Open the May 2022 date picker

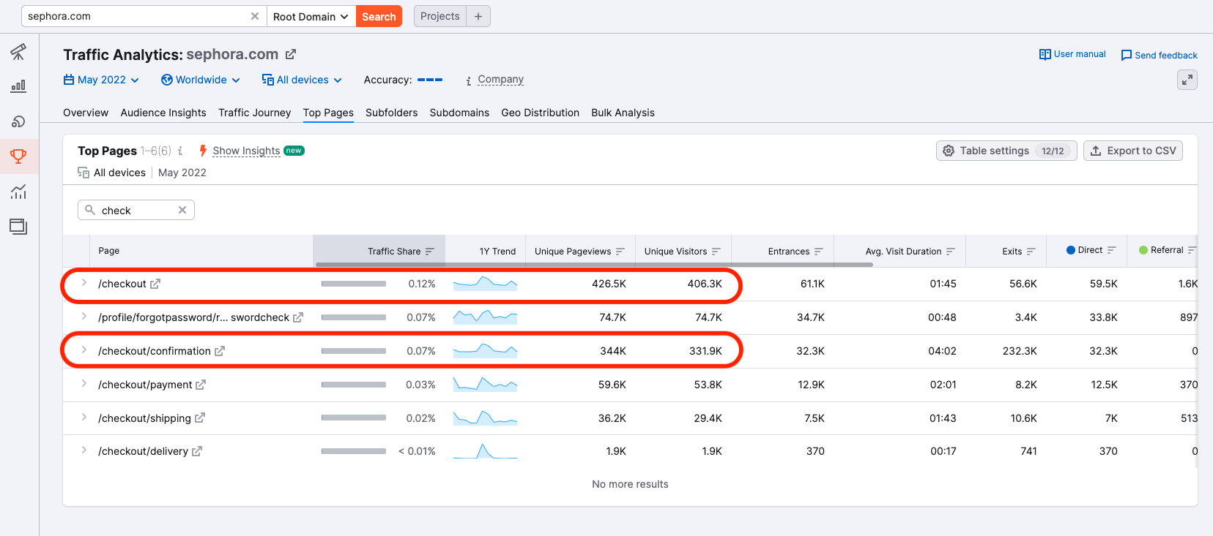tap(101, 80)
